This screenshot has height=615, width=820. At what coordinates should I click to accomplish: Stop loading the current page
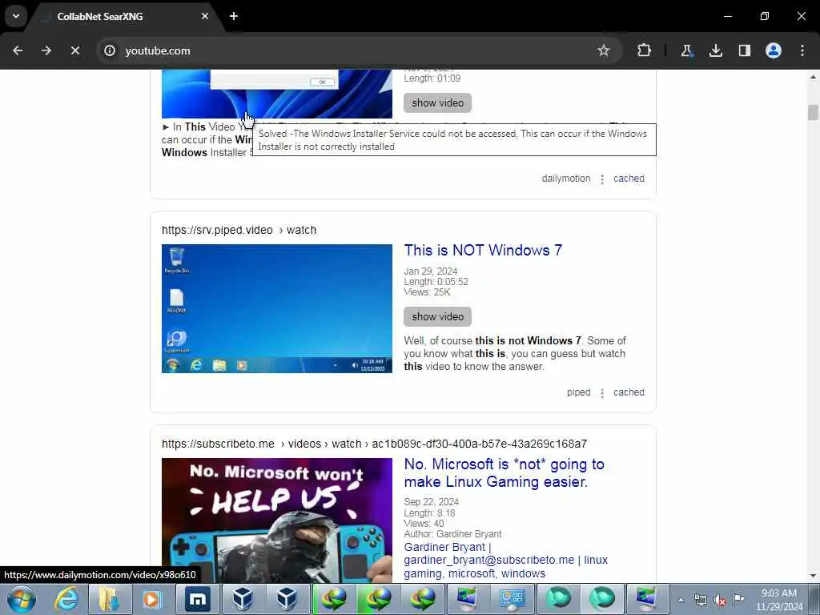tap(74, 50)
